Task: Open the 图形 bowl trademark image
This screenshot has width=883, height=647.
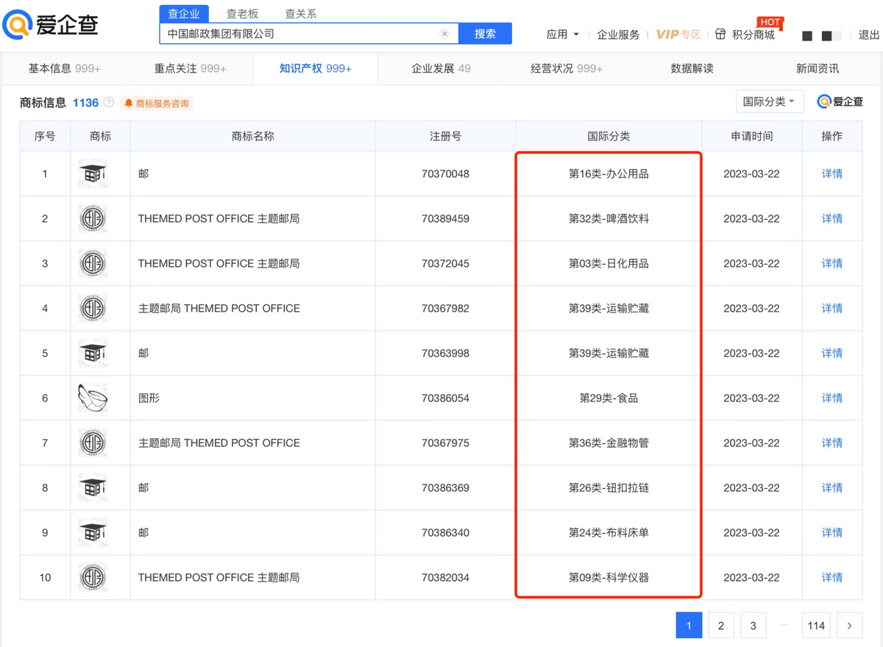Action: point(93,398)
